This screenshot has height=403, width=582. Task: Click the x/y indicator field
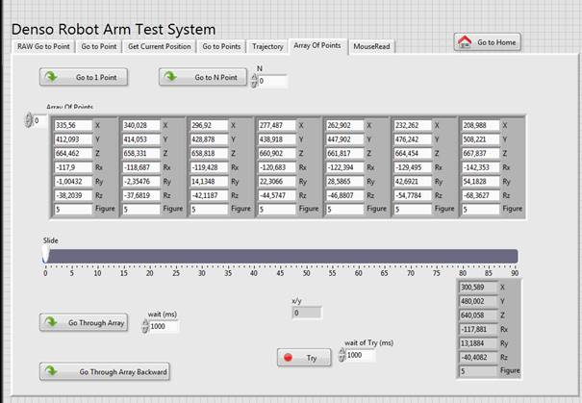(x=307, y=313)
